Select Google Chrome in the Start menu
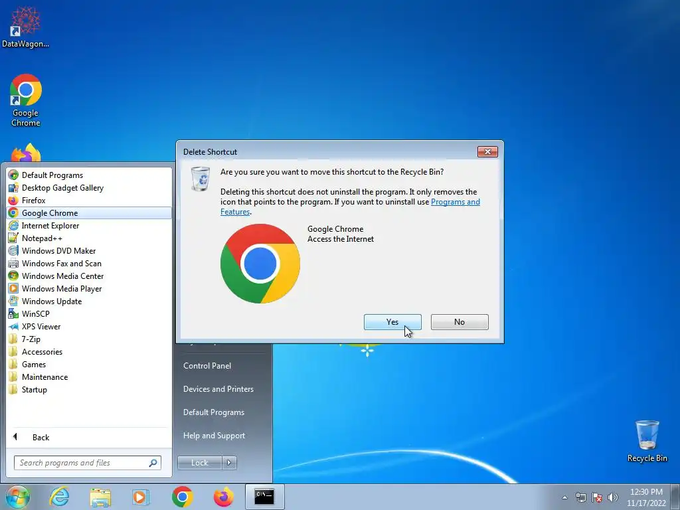680x510 pixels. click(x=90, y=213)
